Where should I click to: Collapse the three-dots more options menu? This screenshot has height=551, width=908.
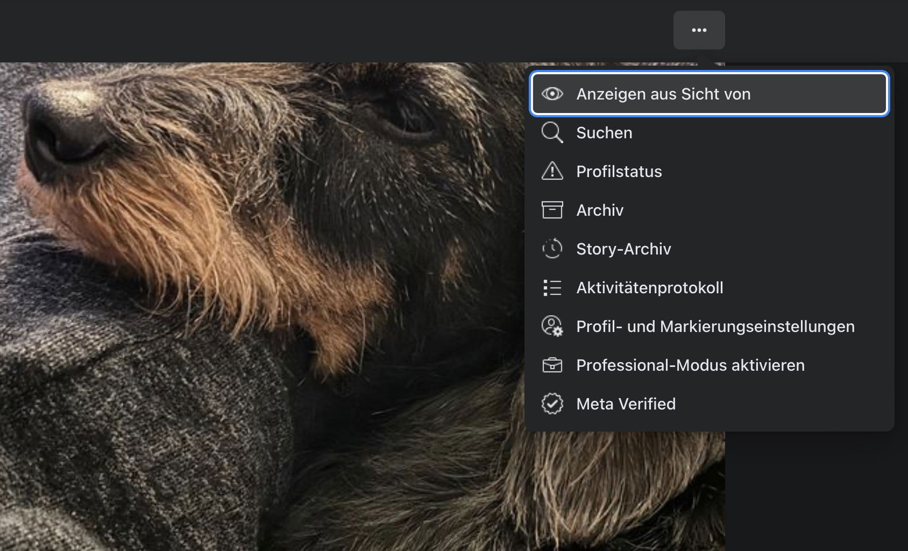[x=699, y=30]
